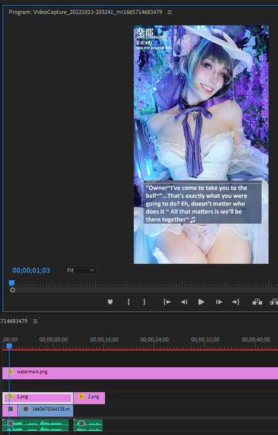
Task: Click the 00;00;16;00 ruler mark
Action: (x=104, y=340)
